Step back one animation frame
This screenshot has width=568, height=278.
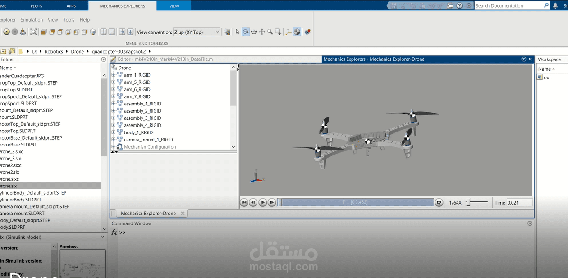coord(253,203)
